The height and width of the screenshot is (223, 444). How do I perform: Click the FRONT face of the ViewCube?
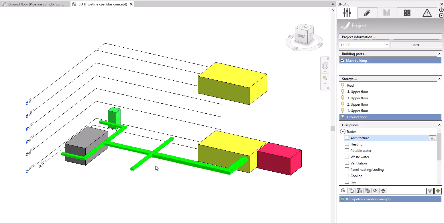[x=301, y=36]
